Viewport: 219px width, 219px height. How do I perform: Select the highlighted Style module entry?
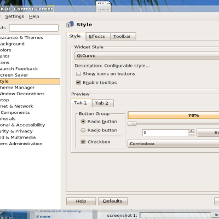[30, 82]
